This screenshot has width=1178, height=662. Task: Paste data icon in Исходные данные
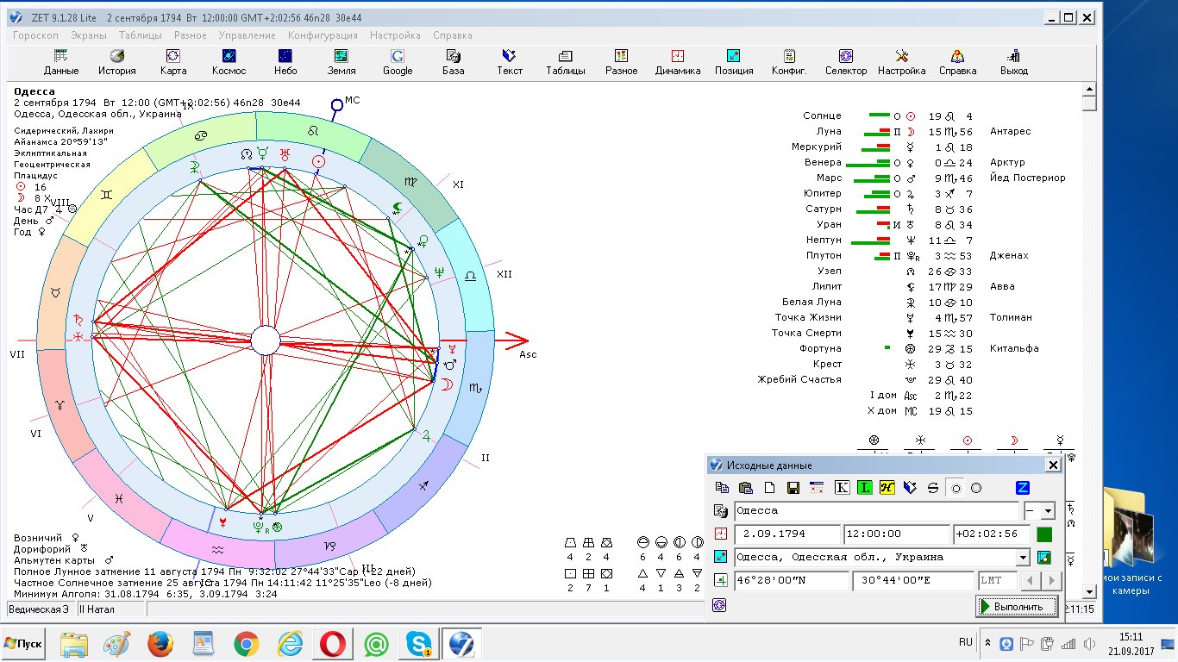point(747,488)
